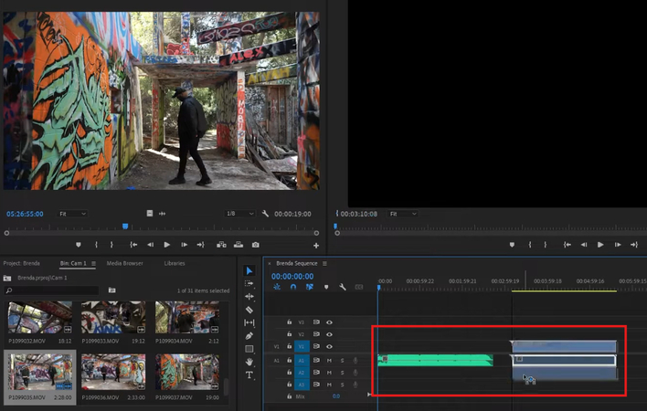Toggle sync lock on track A3

(x=316, y=385)
